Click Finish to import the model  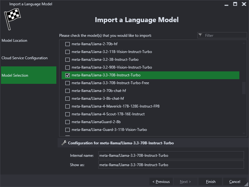(210, 181)
